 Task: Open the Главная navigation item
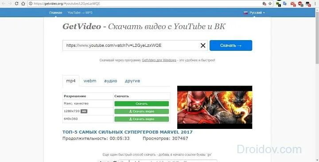55,12
